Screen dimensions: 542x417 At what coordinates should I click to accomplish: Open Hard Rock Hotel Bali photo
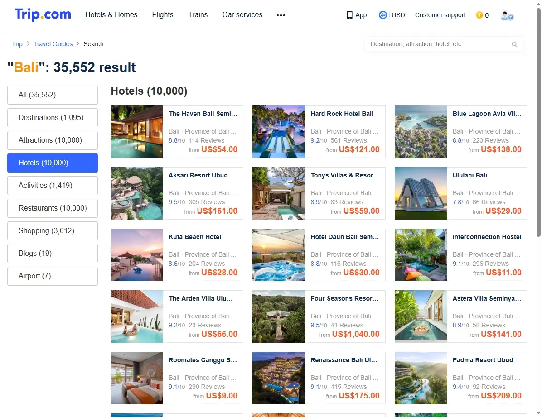(279, 132)
